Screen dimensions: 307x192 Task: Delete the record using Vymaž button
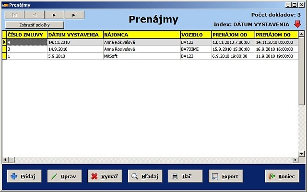[105, 176]
